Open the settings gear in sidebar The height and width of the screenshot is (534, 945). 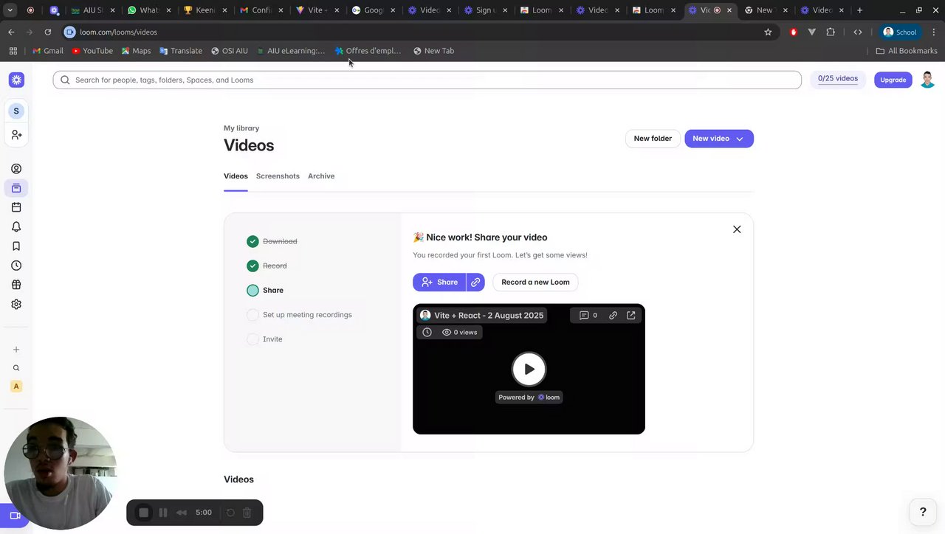(16, 304)
